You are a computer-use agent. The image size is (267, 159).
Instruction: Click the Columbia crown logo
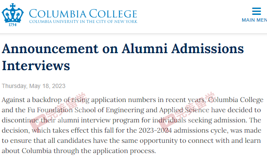coord(13,13)
